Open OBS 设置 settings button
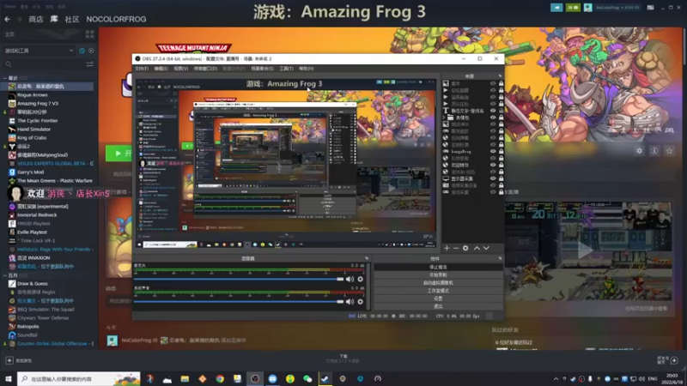Screen dimensions: 687x386 pos(438,299)
